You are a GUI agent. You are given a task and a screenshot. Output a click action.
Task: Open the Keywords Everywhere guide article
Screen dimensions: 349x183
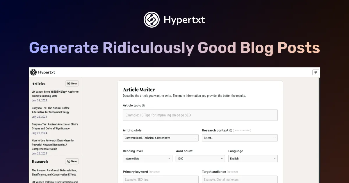click(x=53, y=145)
